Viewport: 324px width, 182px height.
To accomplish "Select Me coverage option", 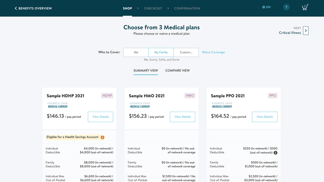I will coord(136,53).
